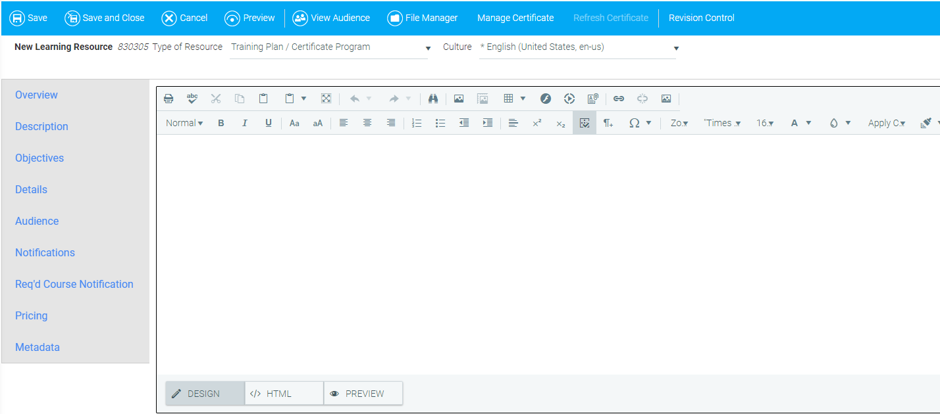The image size is (940, 414).
Task: Click the Insert Media play icon
Action: (x=569, y=99)
